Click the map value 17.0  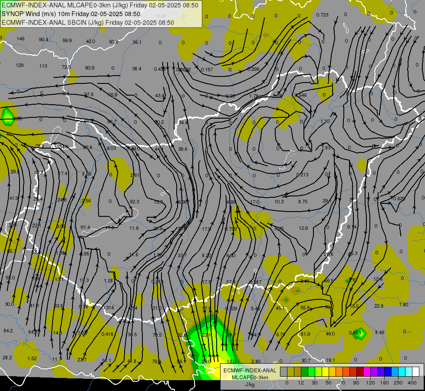(255, 202)
